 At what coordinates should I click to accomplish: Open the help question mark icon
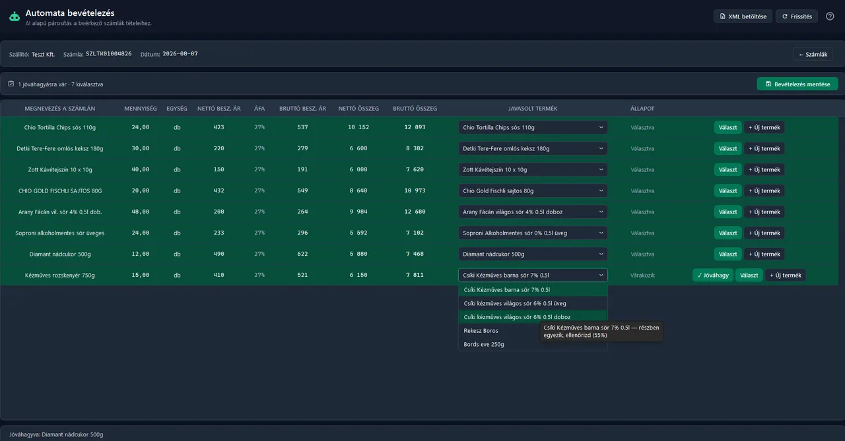coord(830,16)
